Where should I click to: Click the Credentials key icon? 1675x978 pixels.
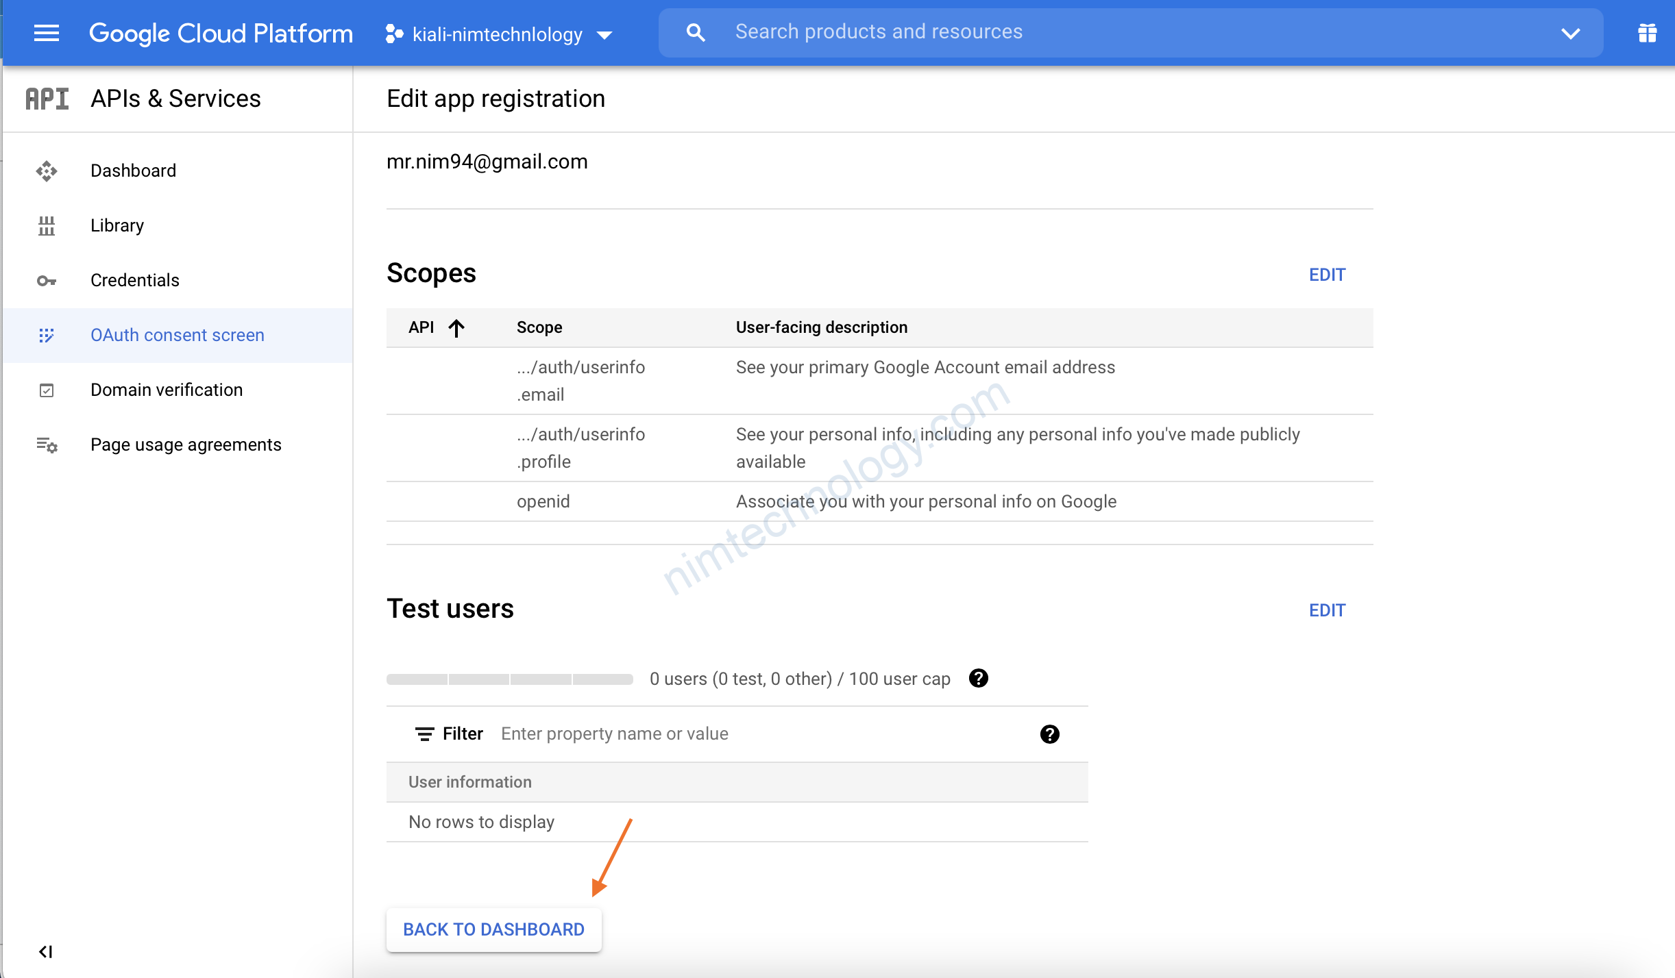[47, 281]
